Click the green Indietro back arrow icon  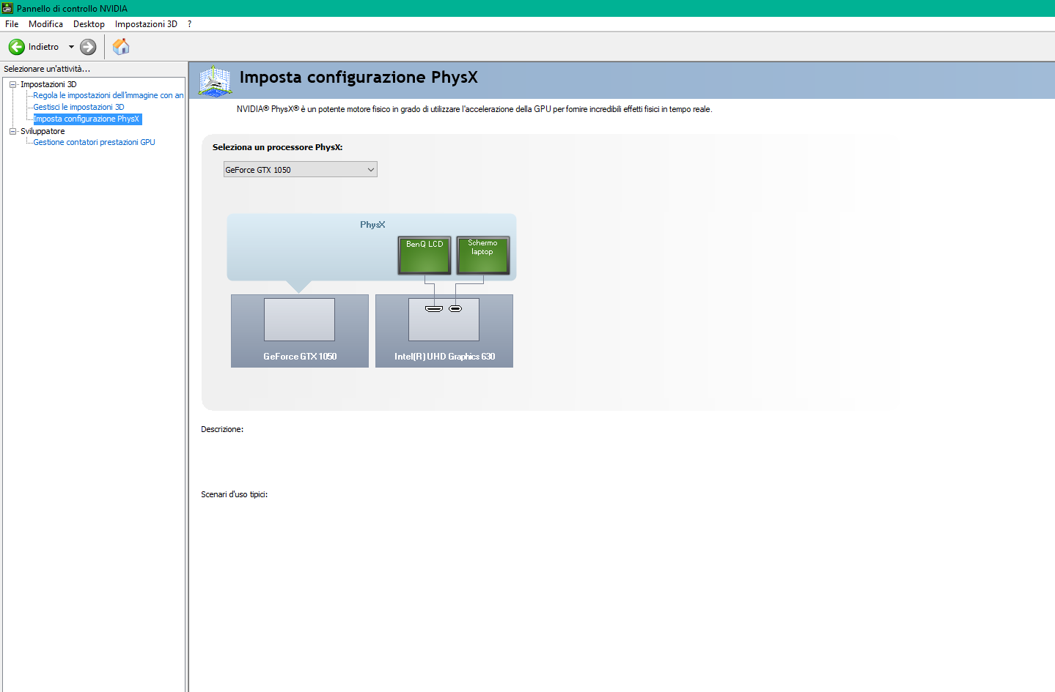16,47
